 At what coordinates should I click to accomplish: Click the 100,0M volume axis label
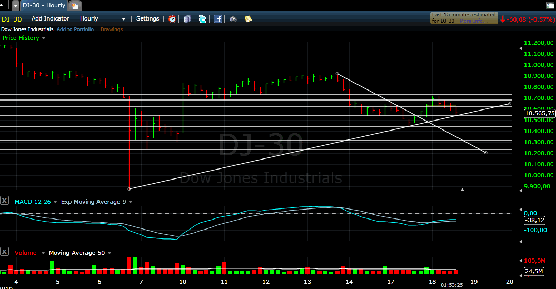point(535,261)
